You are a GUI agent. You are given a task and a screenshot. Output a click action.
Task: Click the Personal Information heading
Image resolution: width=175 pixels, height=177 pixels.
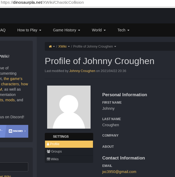coord(125,95)
